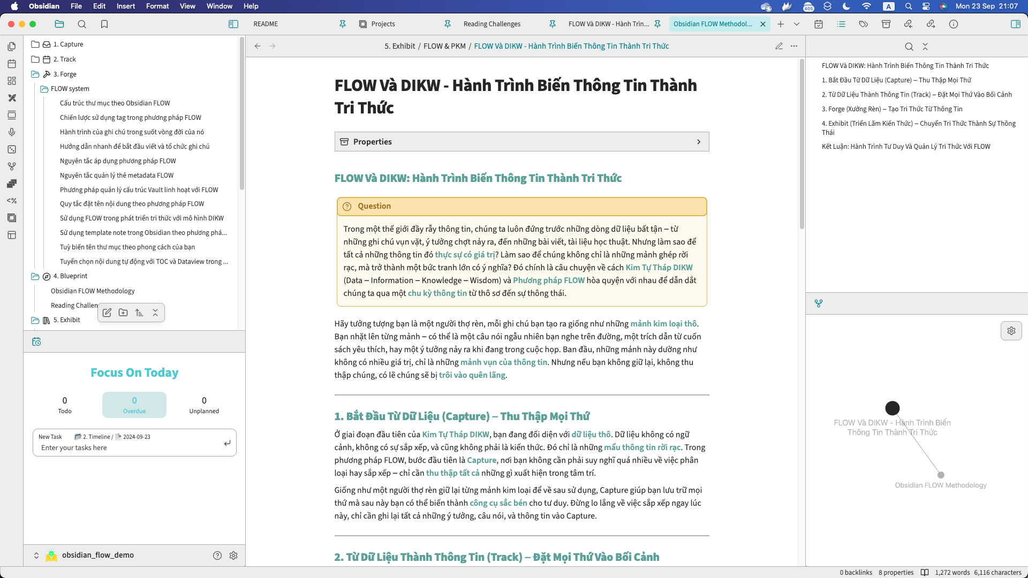Viewport: 1028px width, 578px height.
Task: Unpin the README tab
Action: click(x=342, y=24)
